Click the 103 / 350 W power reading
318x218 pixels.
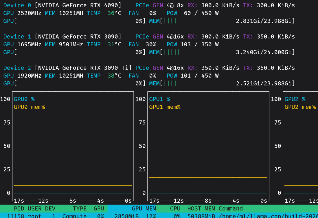click(x=200, y=44)
